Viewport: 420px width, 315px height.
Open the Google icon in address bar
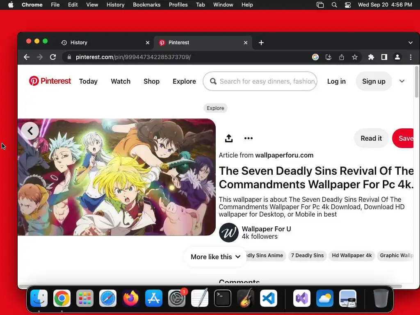coord(315,57)
